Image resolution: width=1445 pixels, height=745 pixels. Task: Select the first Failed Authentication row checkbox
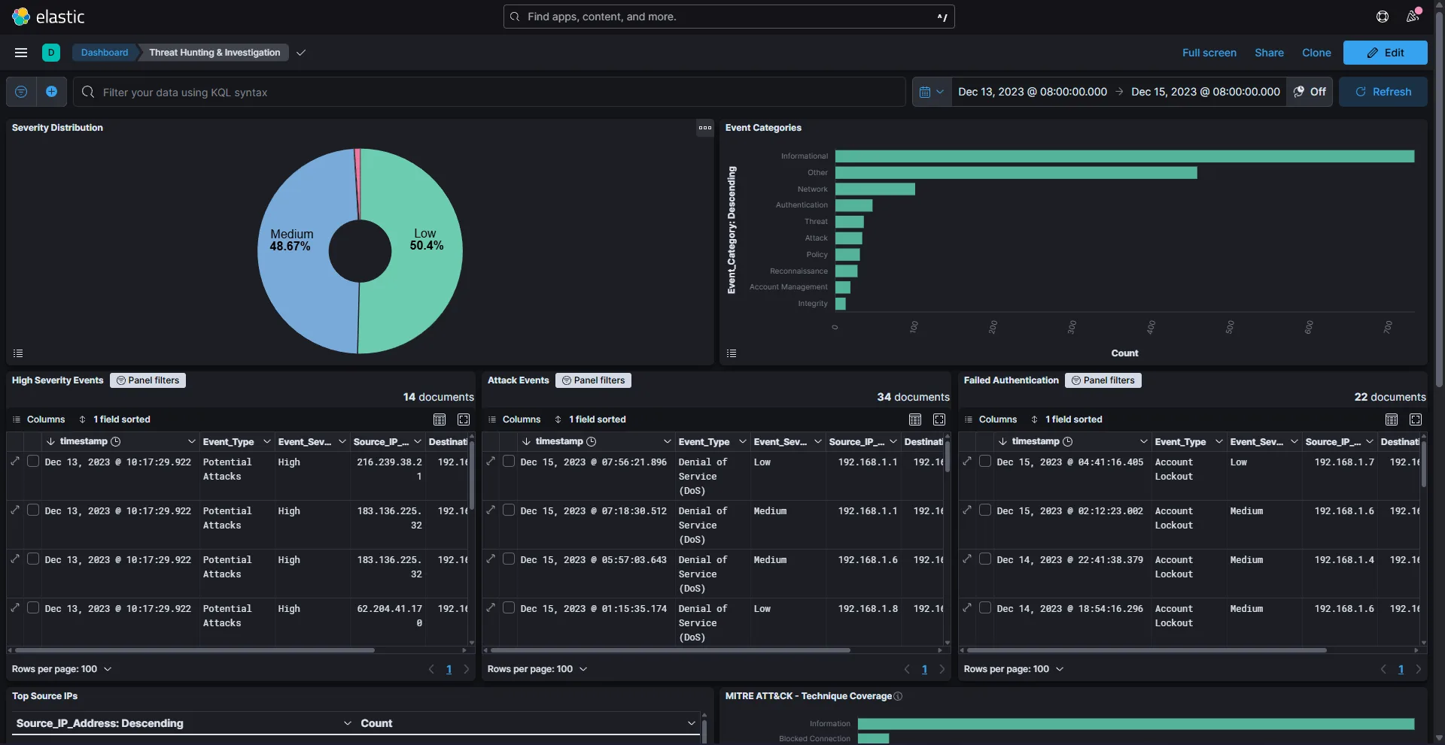coord(986,461)
